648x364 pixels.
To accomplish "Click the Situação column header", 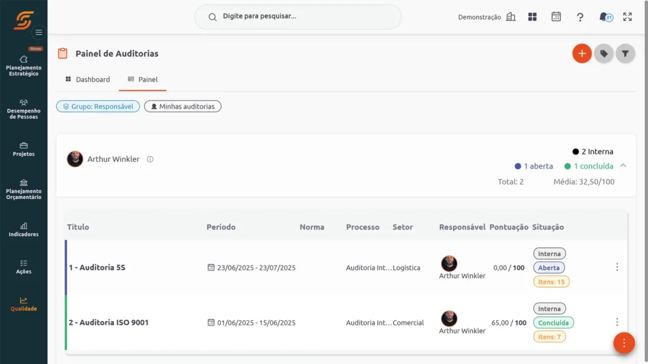I will click(x=548, y=227).
